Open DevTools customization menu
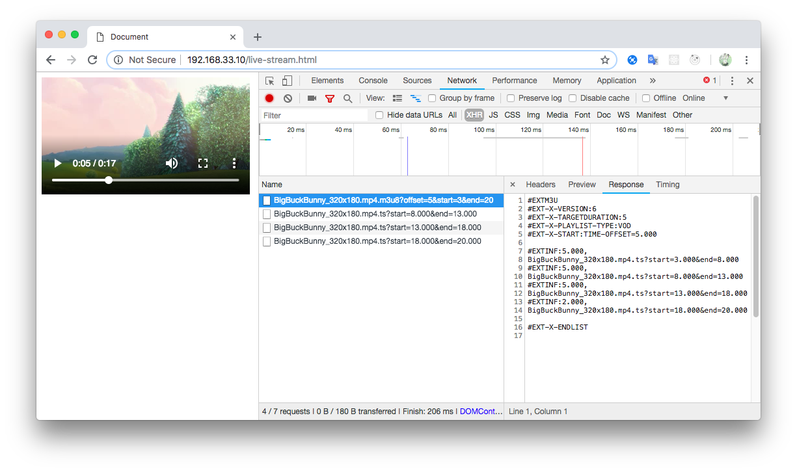The width and height of the screenshot is (797, 472). tap(732, 80)
